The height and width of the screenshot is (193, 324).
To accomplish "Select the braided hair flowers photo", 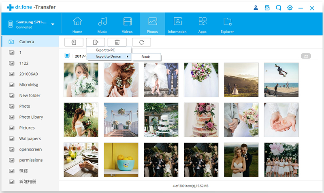I will (121, 80).
